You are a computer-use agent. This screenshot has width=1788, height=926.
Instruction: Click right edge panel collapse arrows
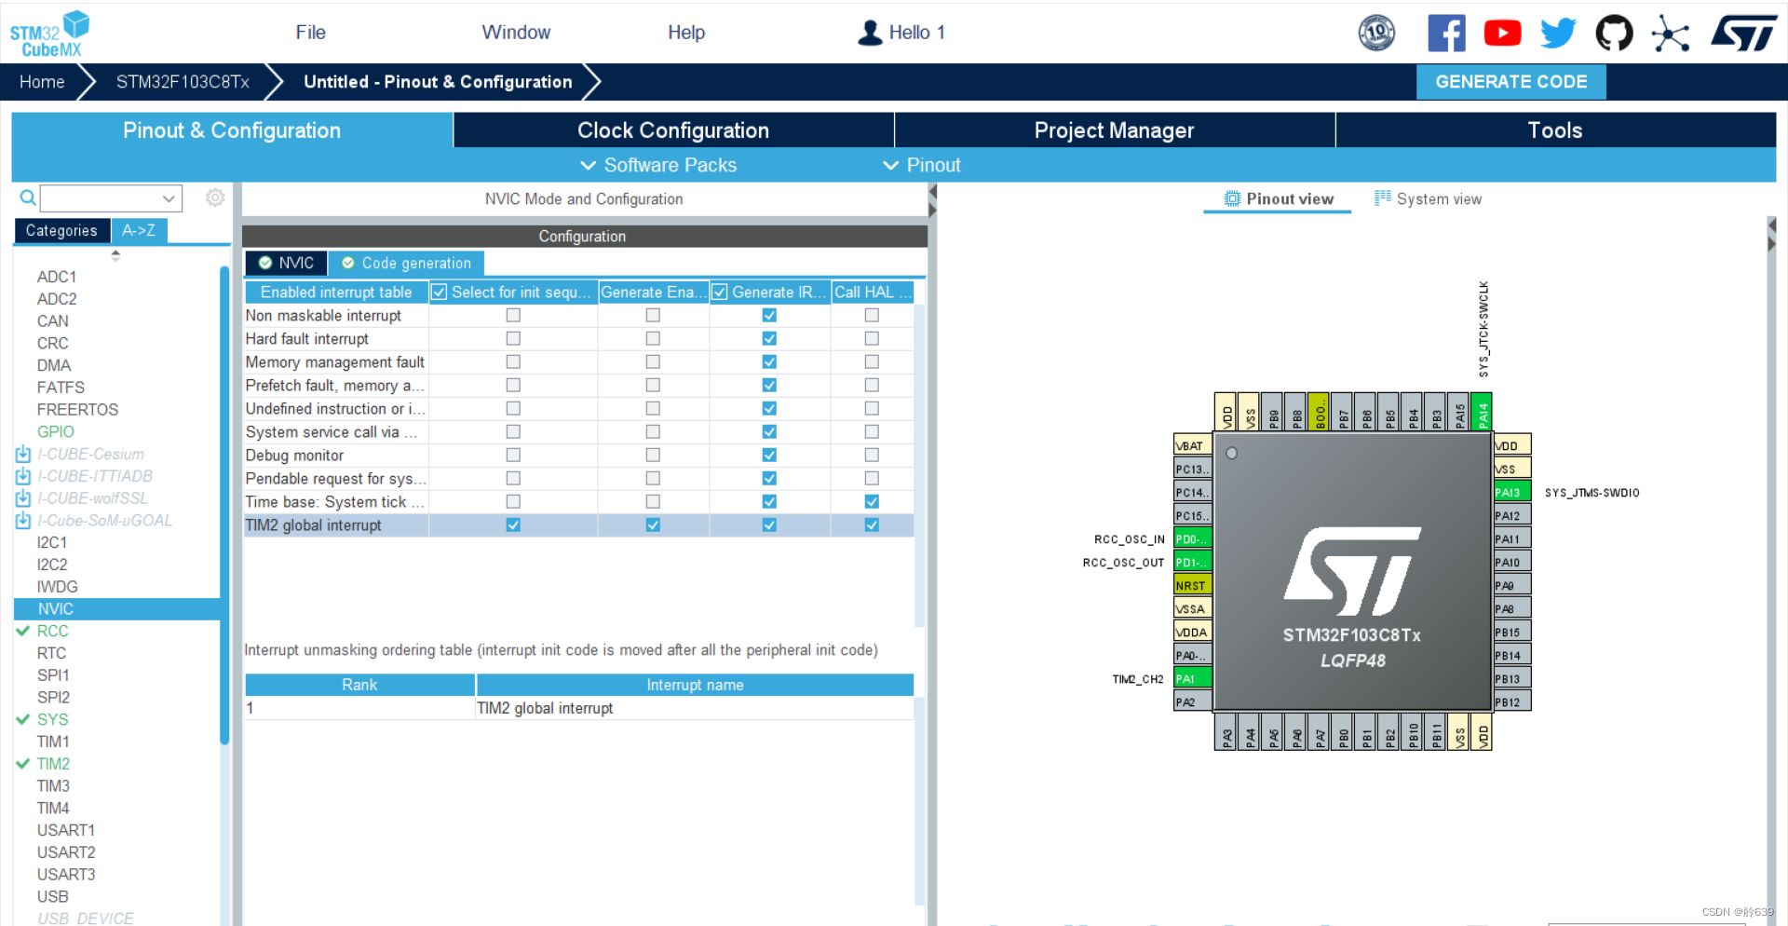tap(1772, 235)
